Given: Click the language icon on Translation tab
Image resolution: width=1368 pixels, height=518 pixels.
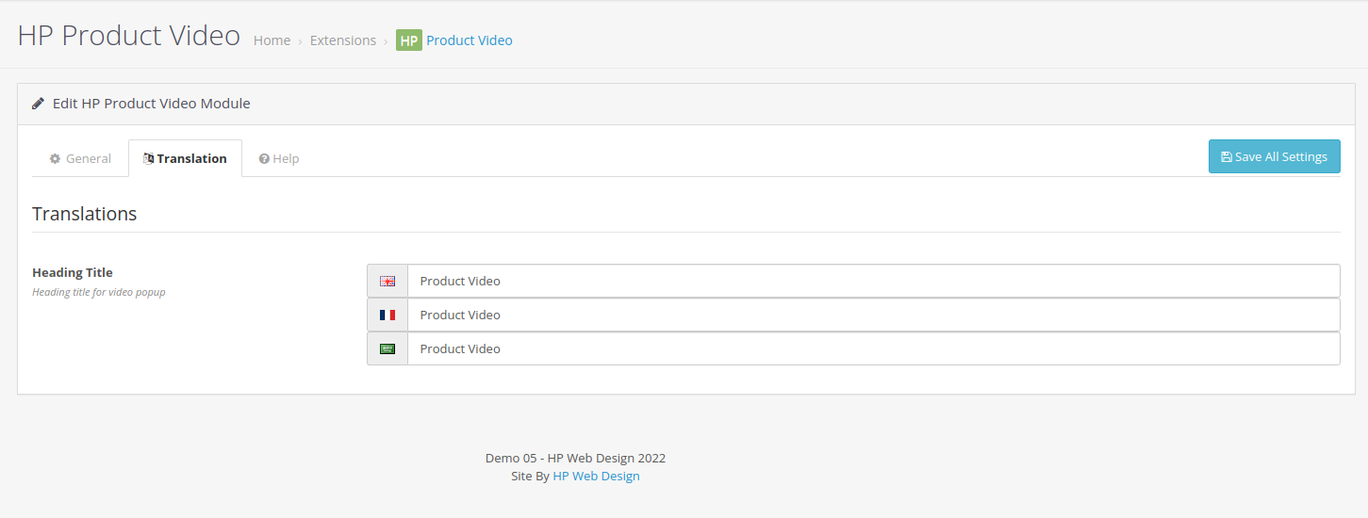Looking at the screenshot, I should click(x=148, y=159).
